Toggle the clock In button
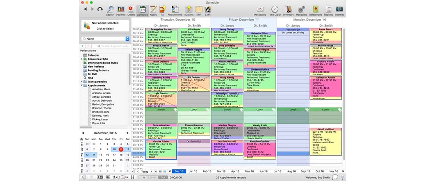 click(x=144, y=177)
